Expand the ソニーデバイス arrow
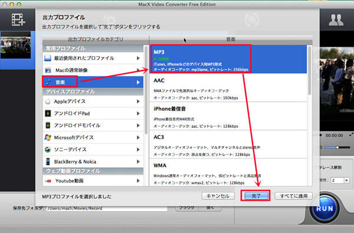 point(138,149)
